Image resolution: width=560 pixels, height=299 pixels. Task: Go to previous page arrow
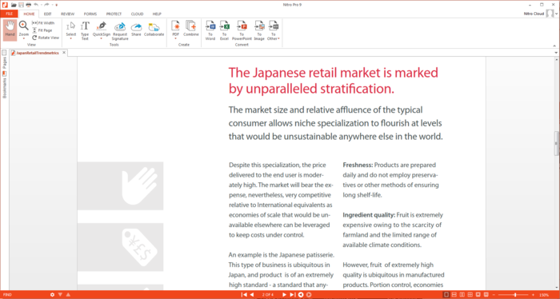pyautogui.click(x=252, y=295)
